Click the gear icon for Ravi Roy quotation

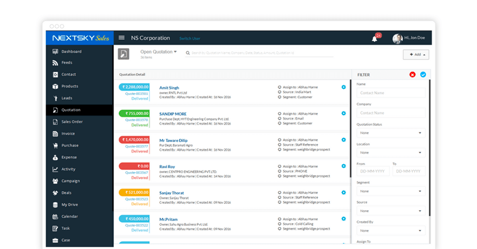343,166
